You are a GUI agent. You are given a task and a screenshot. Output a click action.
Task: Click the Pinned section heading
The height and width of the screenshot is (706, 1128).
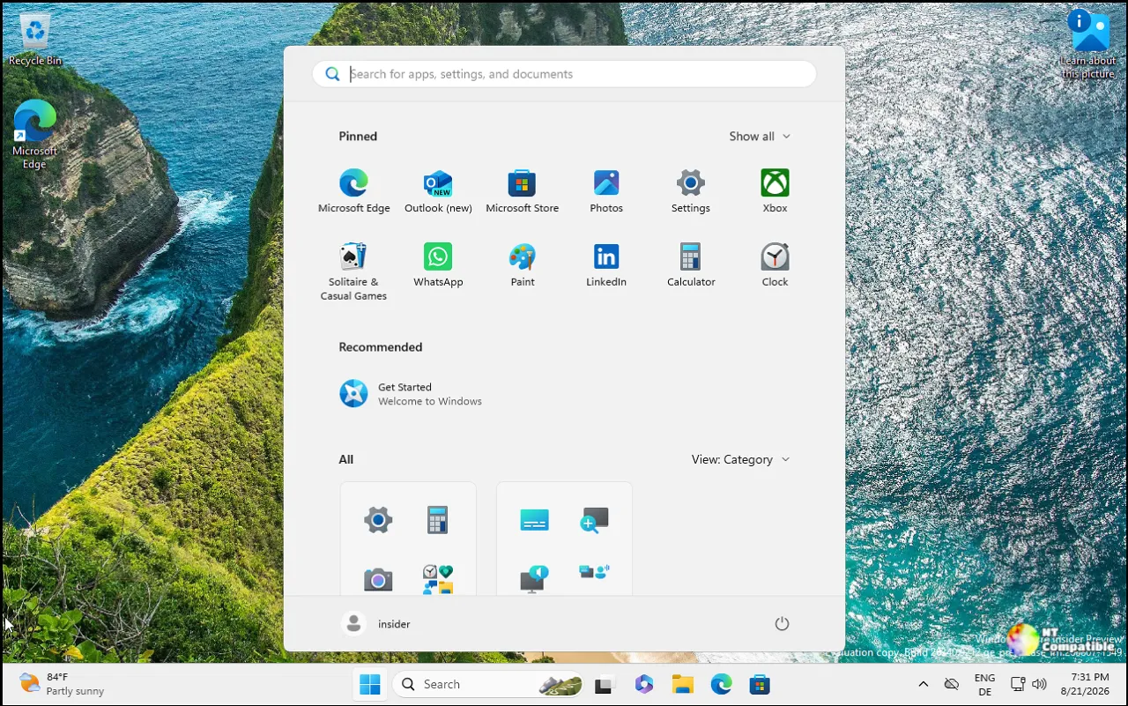tap(358, 137)
